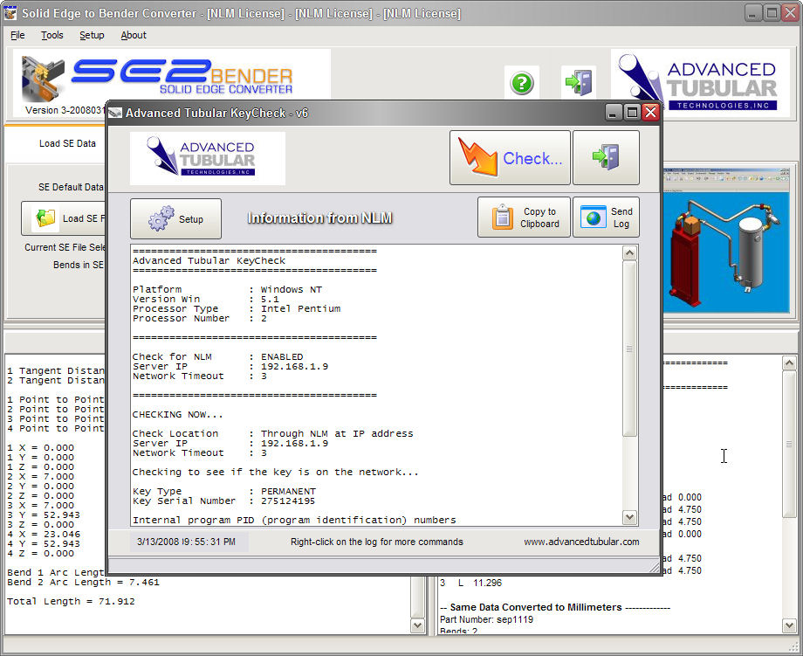Click the Load SE File folder button

click(x=65, y=218)
